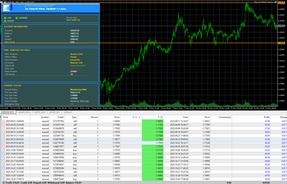Click the green LICENSED status indicator

click(17, 18)
